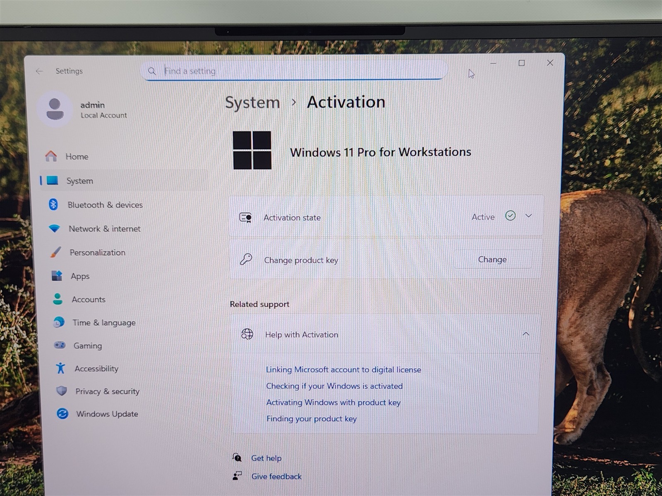
Task: Click the Windows Update sync icon
Action: [x=62, y=413]
